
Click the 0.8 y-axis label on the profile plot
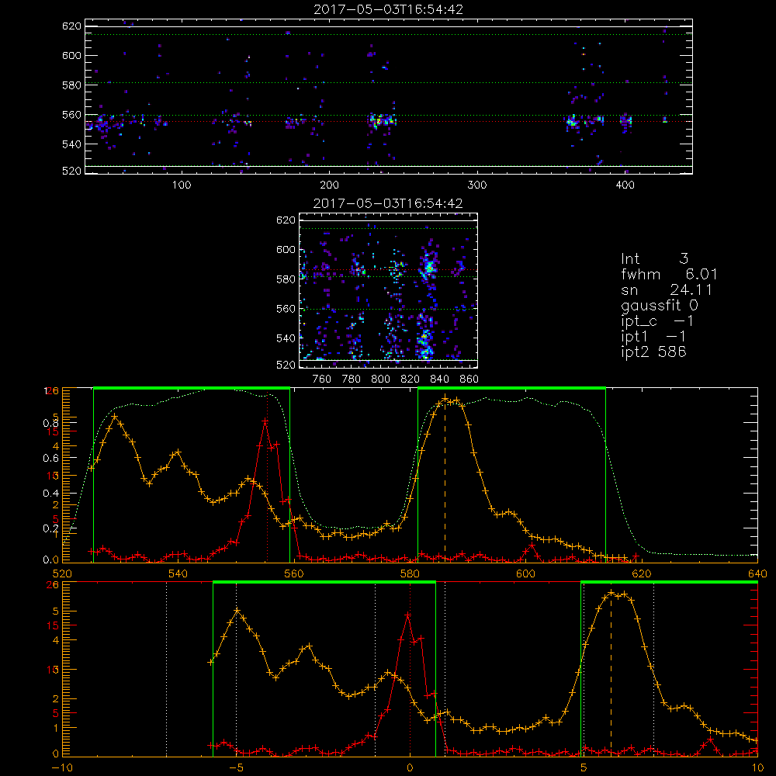pyautogui.click(x=51, y=423)
